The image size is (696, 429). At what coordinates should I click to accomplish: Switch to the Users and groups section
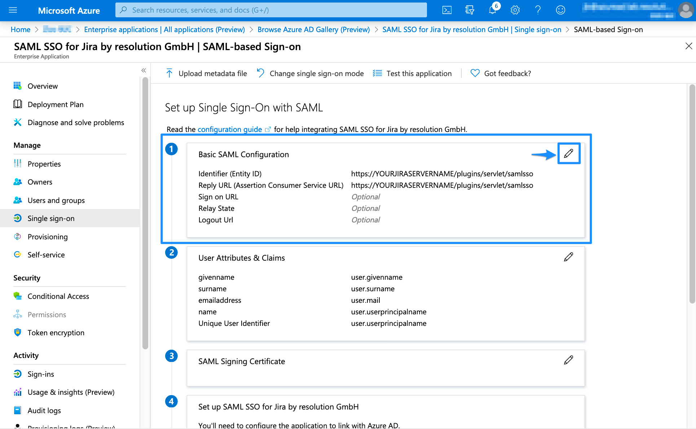(x=56, y=200)
